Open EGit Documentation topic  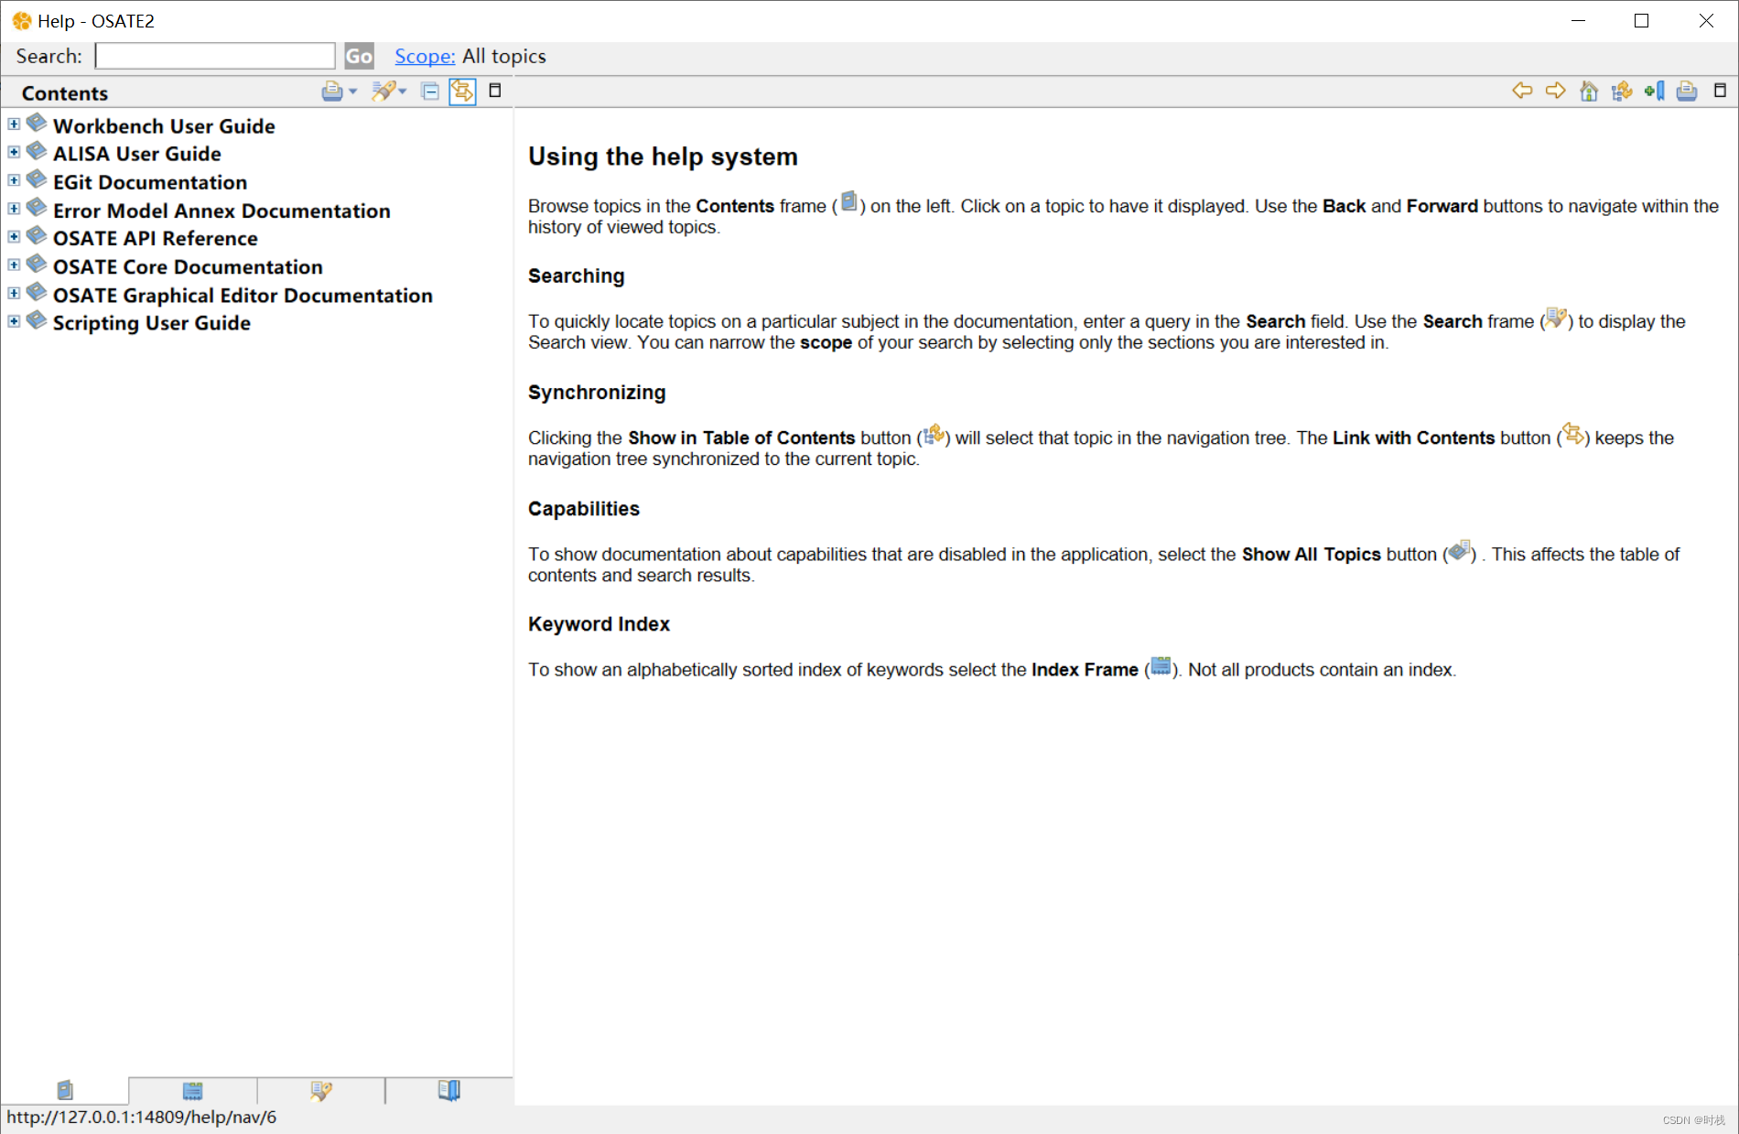click(150, 182)
